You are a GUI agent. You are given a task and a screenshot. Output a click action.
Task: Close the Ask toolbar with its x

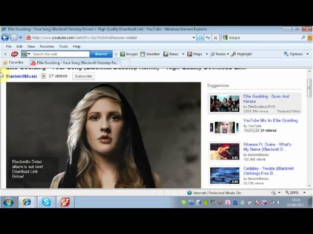5,54
